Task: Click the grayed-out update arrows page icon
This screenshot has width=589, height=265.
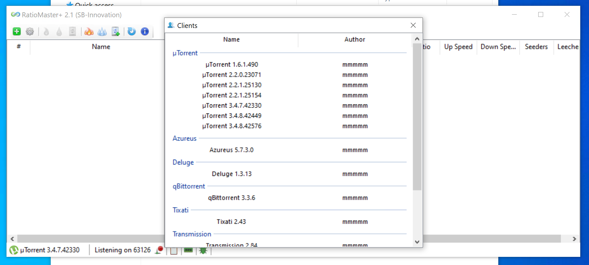Action: [73, 32]
